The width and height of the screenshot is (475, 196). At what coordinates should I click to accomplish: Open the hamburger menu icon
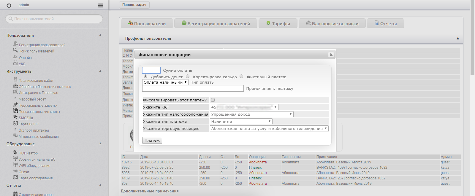101,5
